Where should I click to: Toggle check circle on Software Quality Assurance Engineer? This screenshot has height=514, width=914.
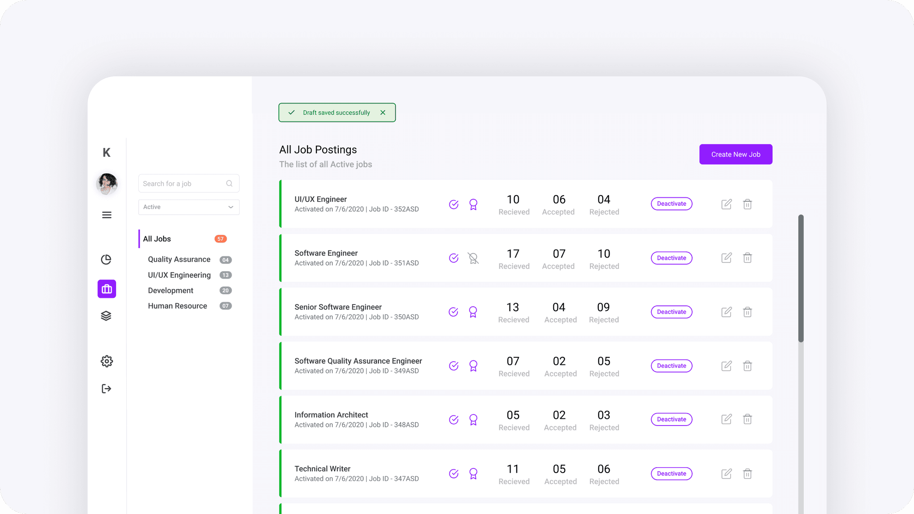pos(454,366)
